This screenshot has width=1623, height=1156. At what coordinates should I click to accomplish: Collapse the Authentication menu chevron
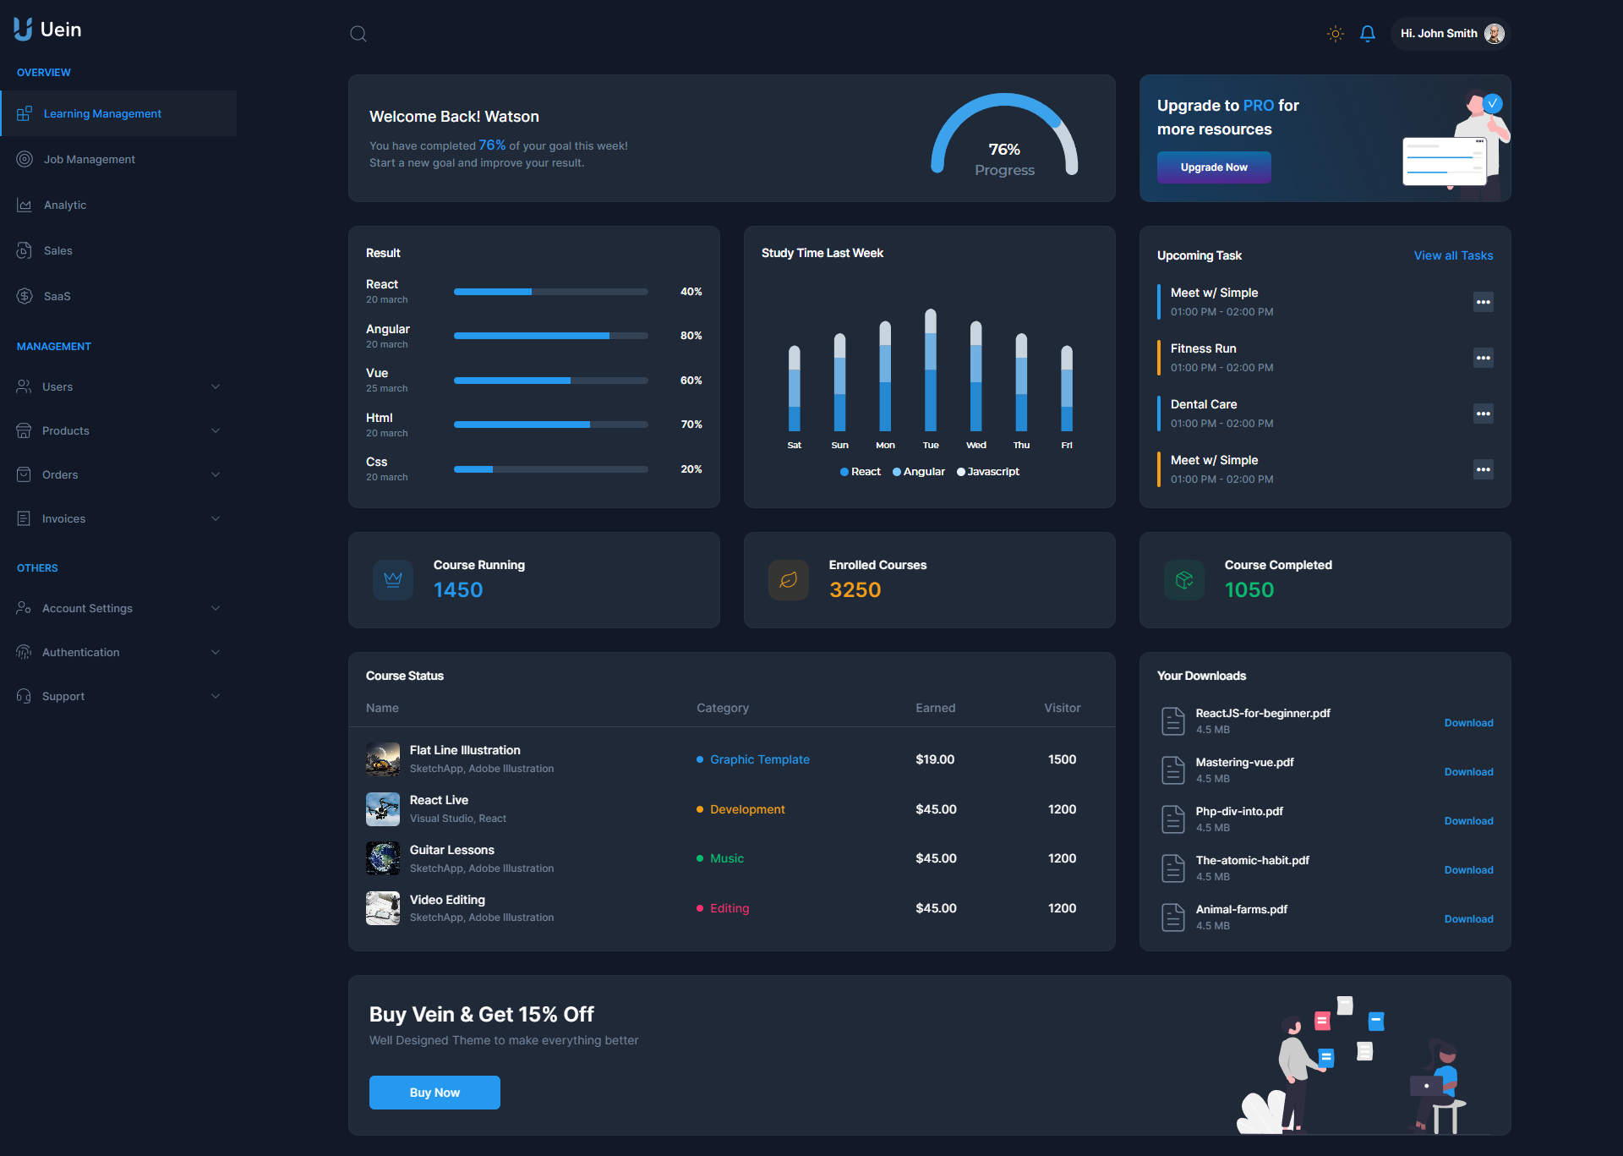click(216, 652)
